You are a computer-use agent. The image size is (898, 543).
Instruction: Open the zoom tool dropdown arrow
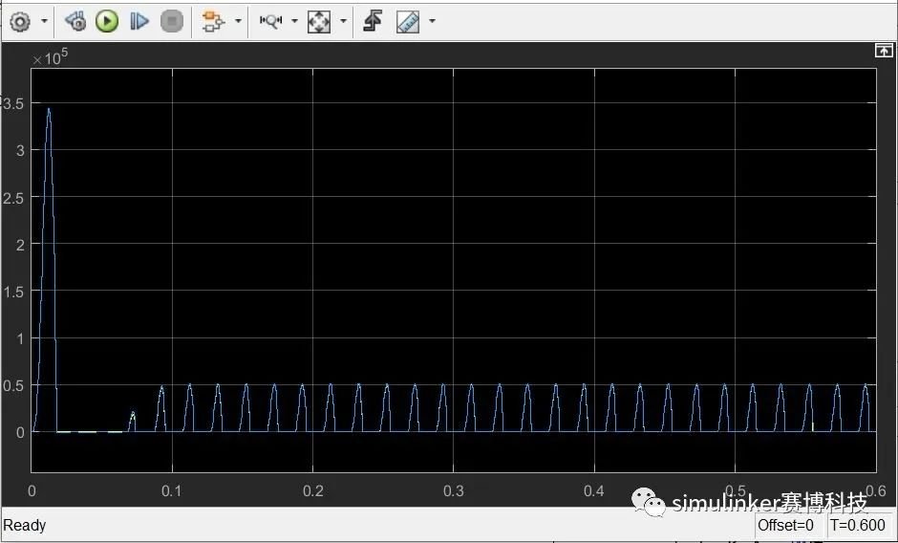294,22
